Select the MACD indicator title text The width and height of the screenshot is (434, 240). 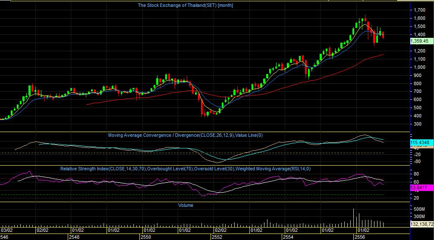pyautogui.click(x=186, y=135)
